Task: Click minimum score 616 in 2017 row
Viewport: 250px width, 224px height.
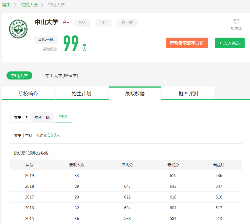Action: click(x=173, y=197)
